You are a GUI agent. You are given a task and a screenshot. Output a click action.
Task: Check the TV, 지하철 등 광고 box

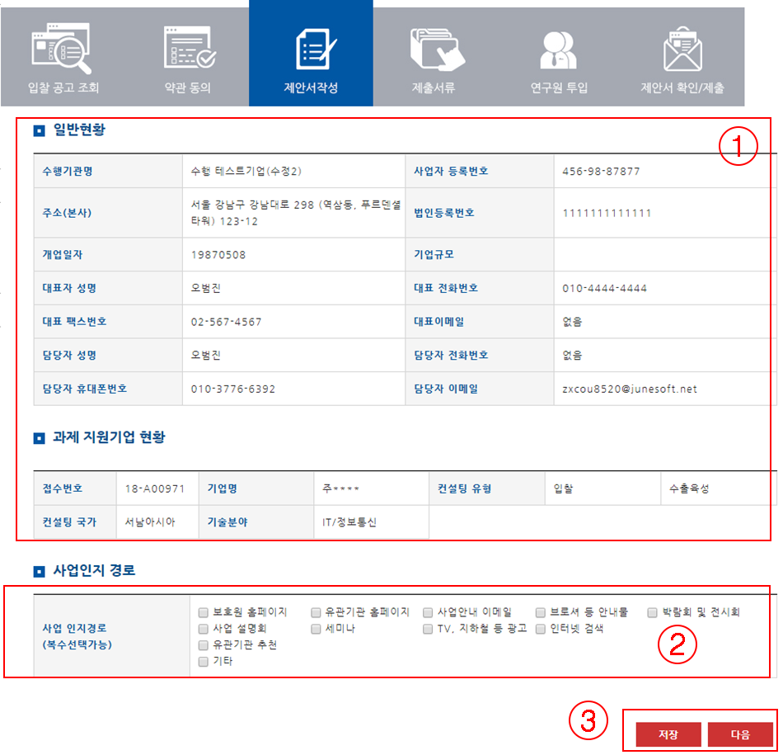[x=428, y=629]
